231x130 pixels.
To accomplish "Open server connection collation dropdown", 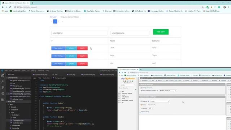I will (168, 91).
